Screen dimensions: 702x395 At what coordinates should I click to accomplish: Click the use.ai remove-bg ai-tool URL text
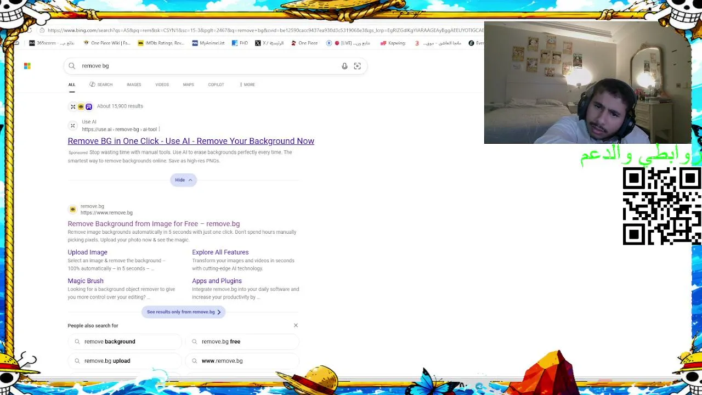119,129
